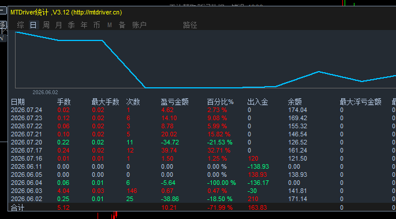Open the 年 yearly tab
The width and height of the screenshot is (396, 219).
click(84, 25)
